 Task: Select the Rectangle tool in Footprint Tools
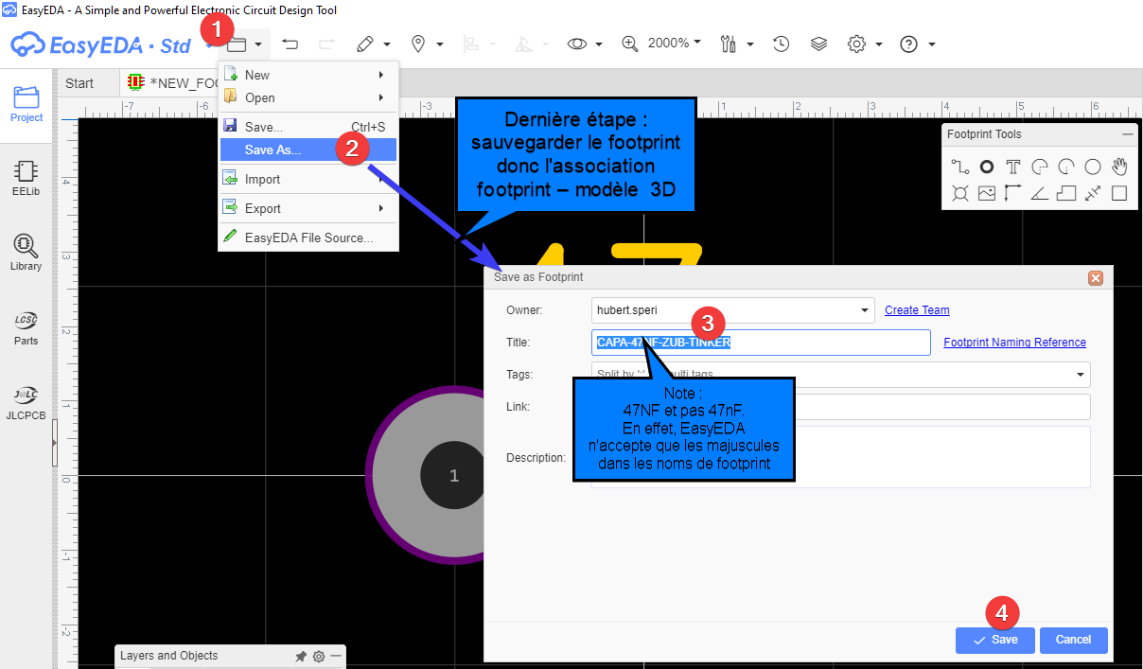click(1119, 194)
